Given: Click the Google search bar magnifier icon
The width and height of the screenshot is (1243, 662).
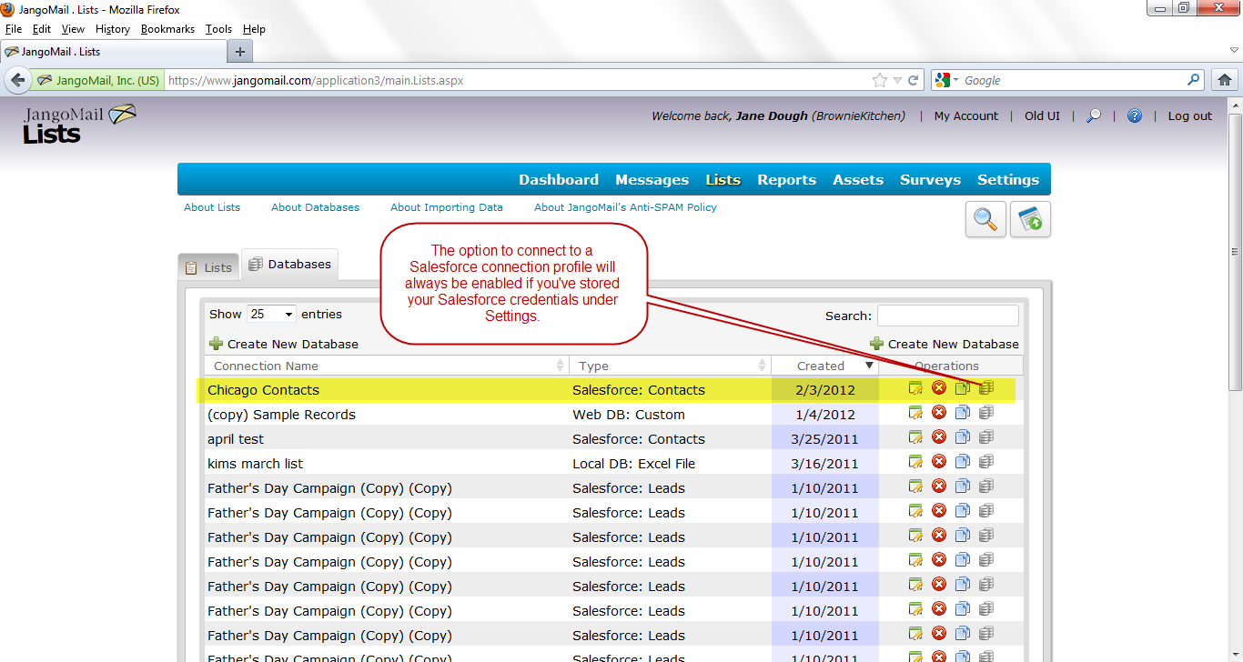Looking at the screenshot, I should click(1194, 80).
